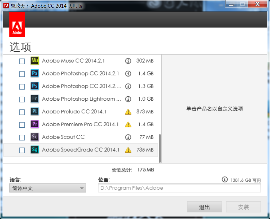
Task: Click the 735 MB size value
Action: pos(145,150)
